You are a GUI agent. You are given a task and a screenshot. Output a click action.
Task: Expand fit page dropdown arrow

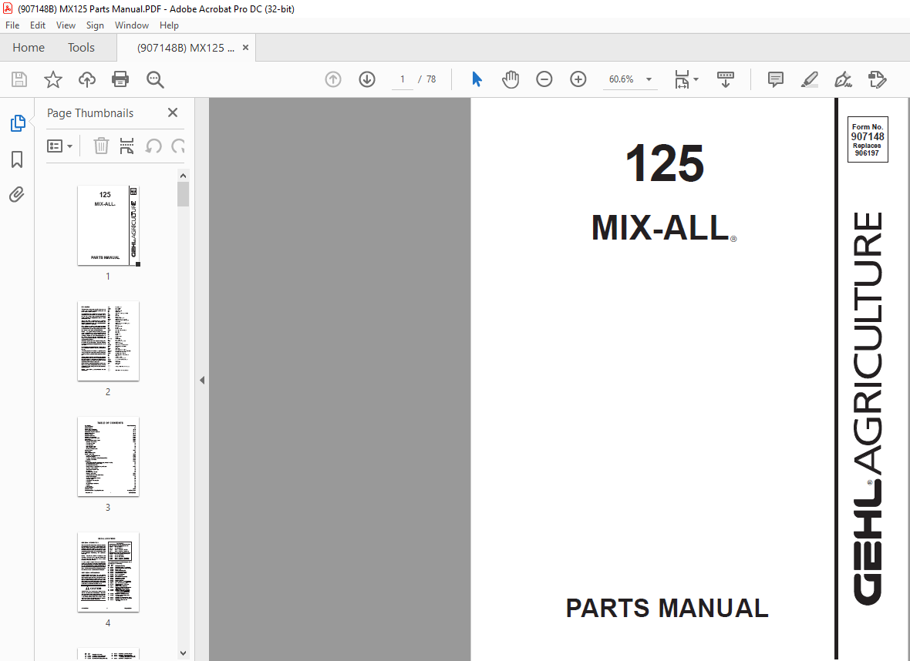tap(696, 79)
